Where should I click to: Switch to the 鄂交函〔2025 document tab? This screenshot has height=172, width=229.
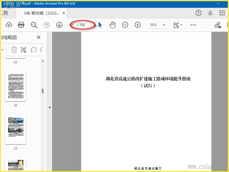point(42,13)
